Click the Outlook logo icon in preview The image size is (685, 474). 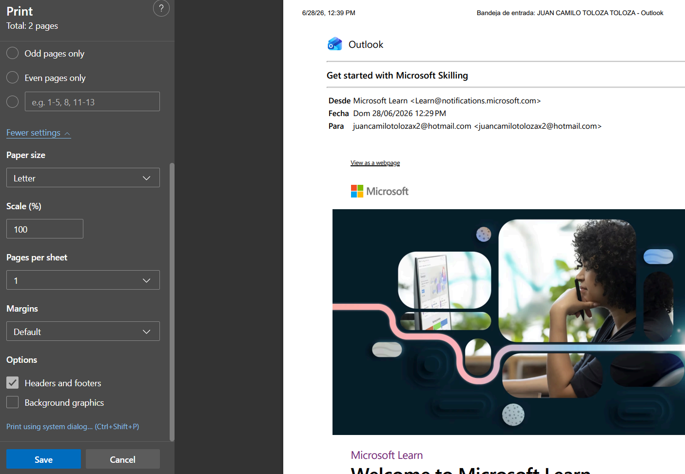tap(335, 44)
